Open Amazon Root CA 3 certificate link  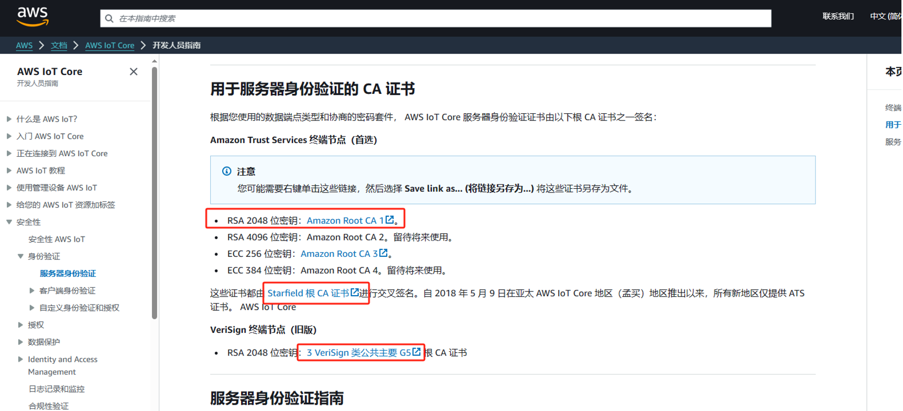tap(339, 254)
